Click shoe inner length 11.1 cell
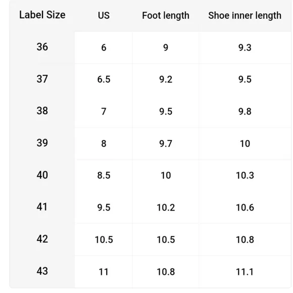 pos(245,272)
